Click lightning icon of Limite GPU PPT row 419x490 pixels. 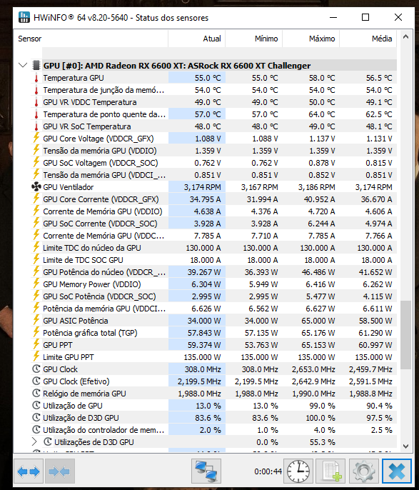36,356
